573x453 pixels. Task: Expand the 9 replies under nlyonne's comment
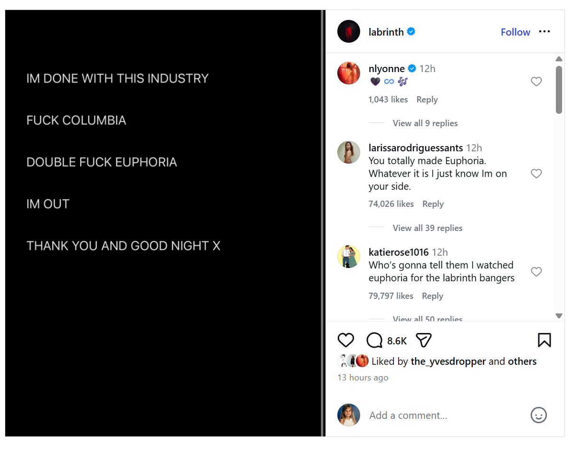tap(425, 123)
